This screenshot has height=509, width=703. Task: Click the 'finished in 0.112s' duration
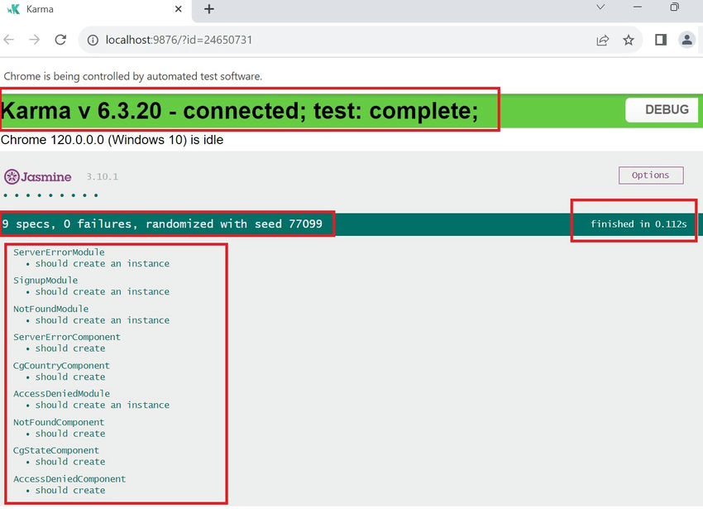638,224
